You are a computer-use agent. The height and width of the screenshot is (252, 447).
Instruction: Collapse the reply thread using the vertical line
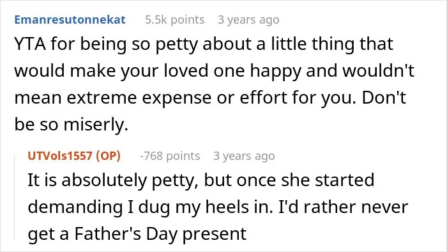click(15, 197)
